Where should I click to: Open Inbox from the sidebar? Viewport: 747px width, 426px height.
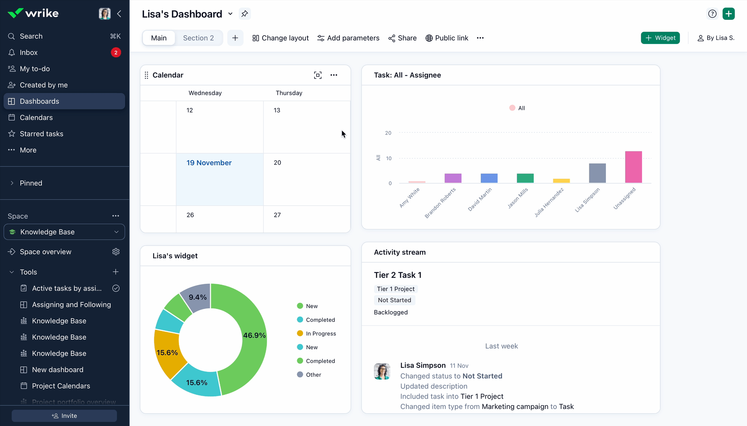(29, 52)
